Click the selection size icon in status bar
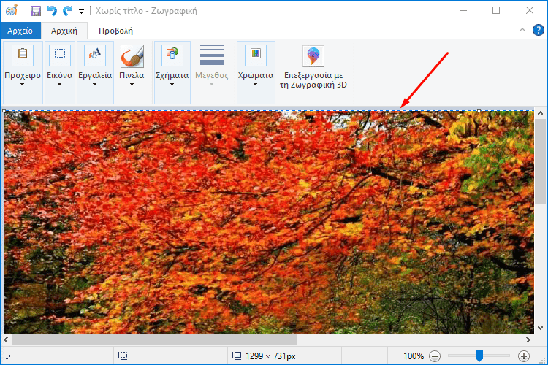 pos(122,356)
